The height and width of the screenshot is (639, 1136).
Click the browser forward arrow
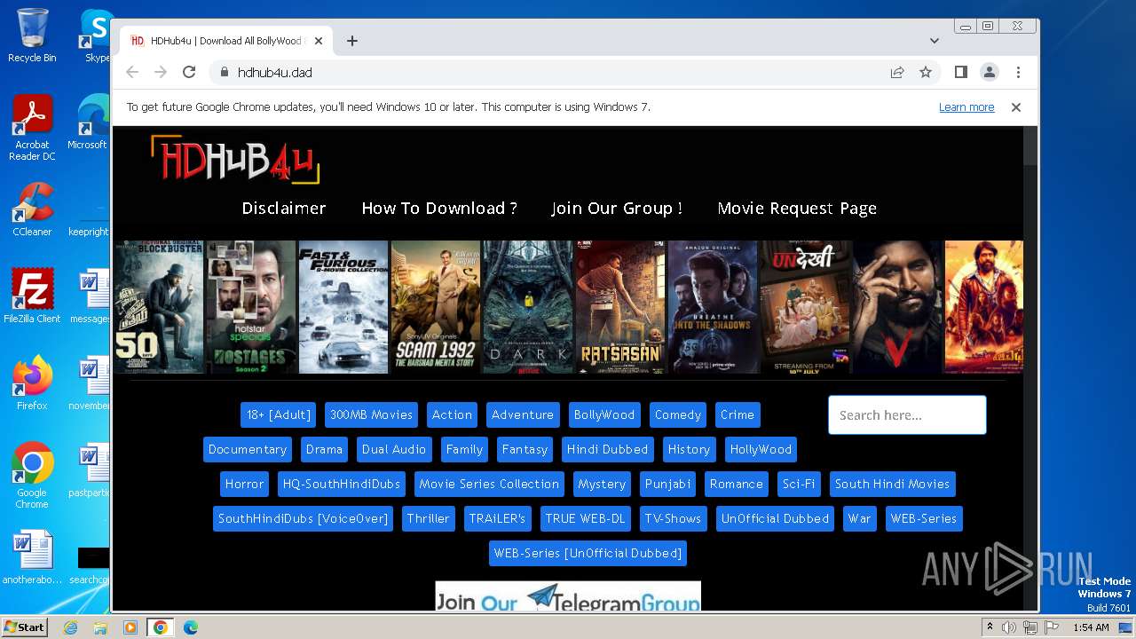[161, 72]
